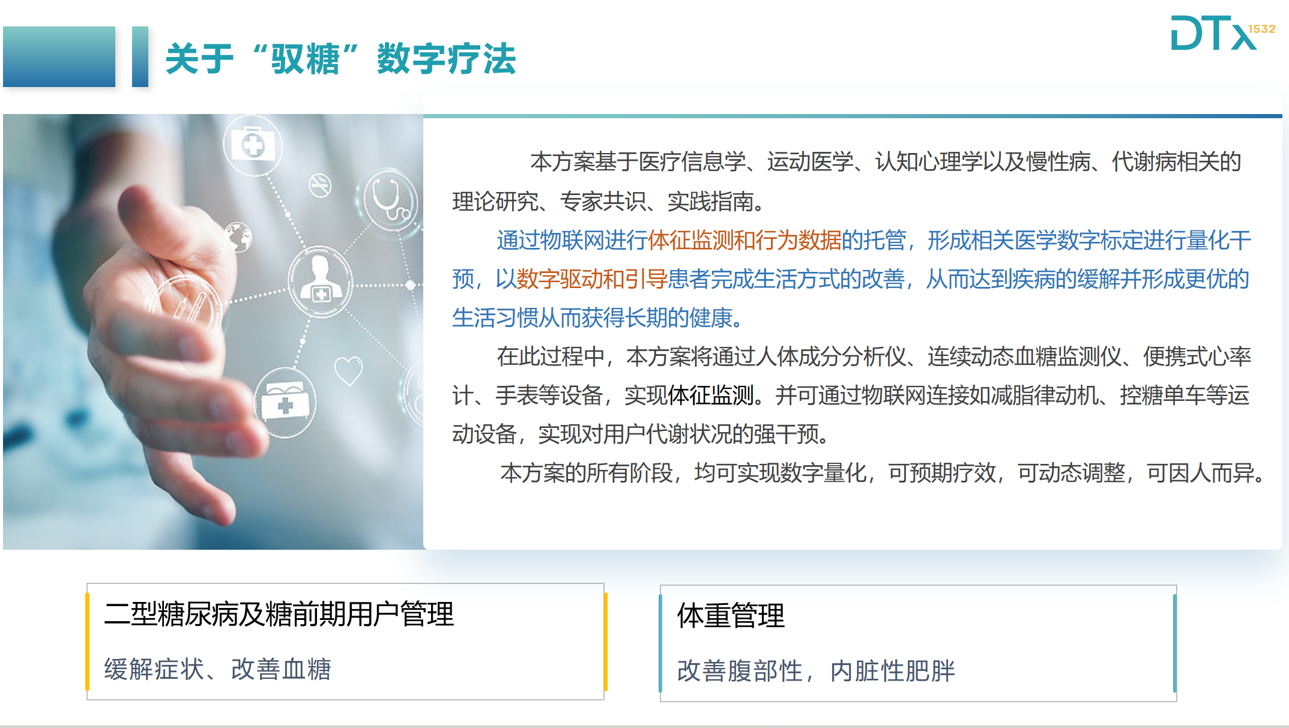Click the heart outline icon

point(348,370)
